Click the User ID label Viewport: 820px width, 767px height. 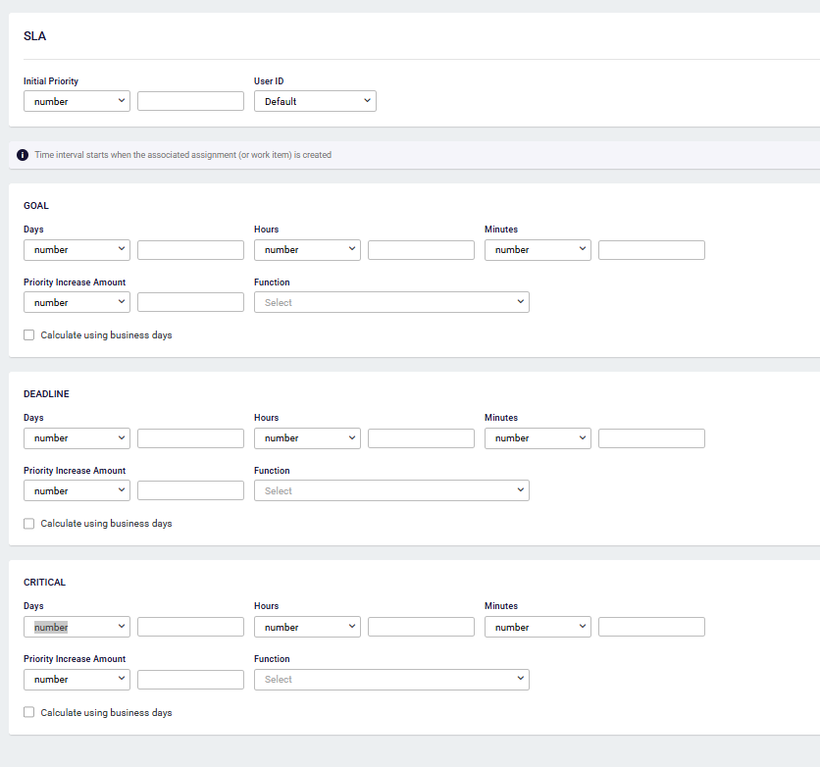[270, 81]
